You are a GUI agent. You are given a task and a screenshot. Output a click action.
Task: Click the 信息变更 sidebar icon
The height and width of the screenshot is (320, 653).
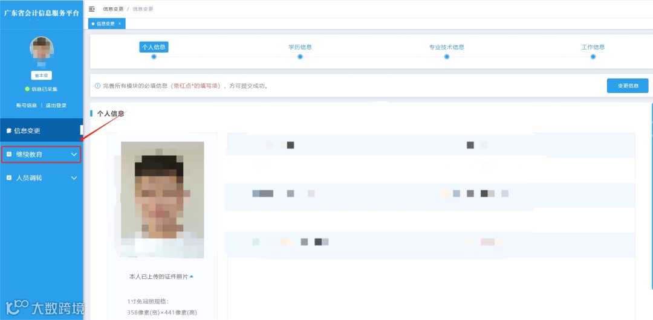coord(9,130)
